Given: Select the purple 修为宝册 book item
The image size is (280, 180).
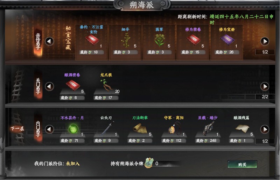Looking at the screenshot, I should (227, 40).
